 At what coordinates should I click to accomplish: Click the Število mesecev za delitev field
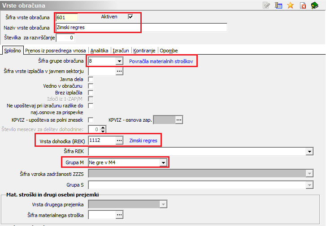[x=94, y=129]
